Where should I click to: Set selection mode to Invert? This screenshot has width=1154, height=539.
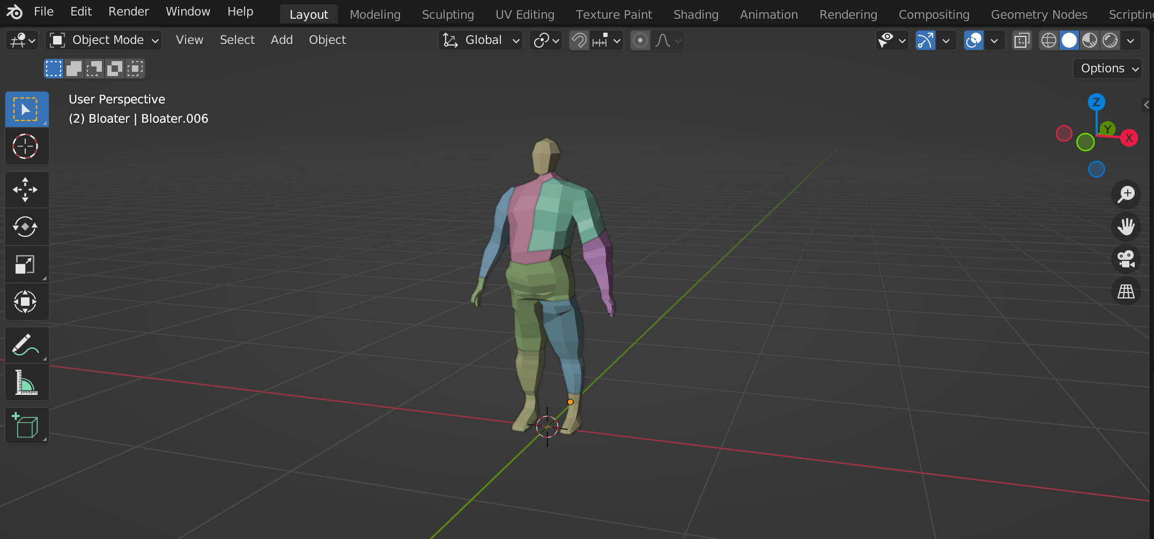[115, 69]
